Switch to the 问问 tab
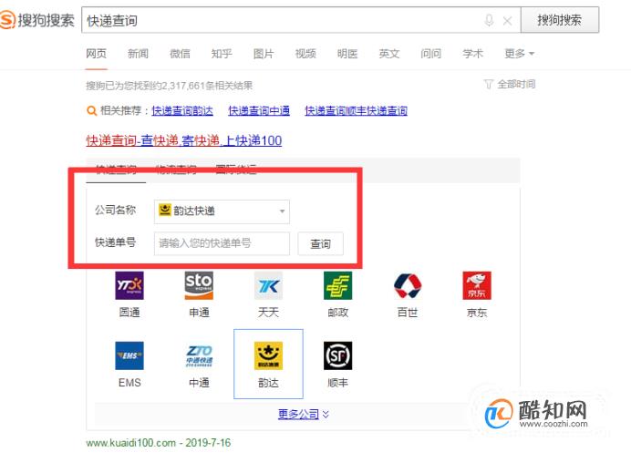The width and height of the screenshot is (631, 463). (x=431, y=54)
